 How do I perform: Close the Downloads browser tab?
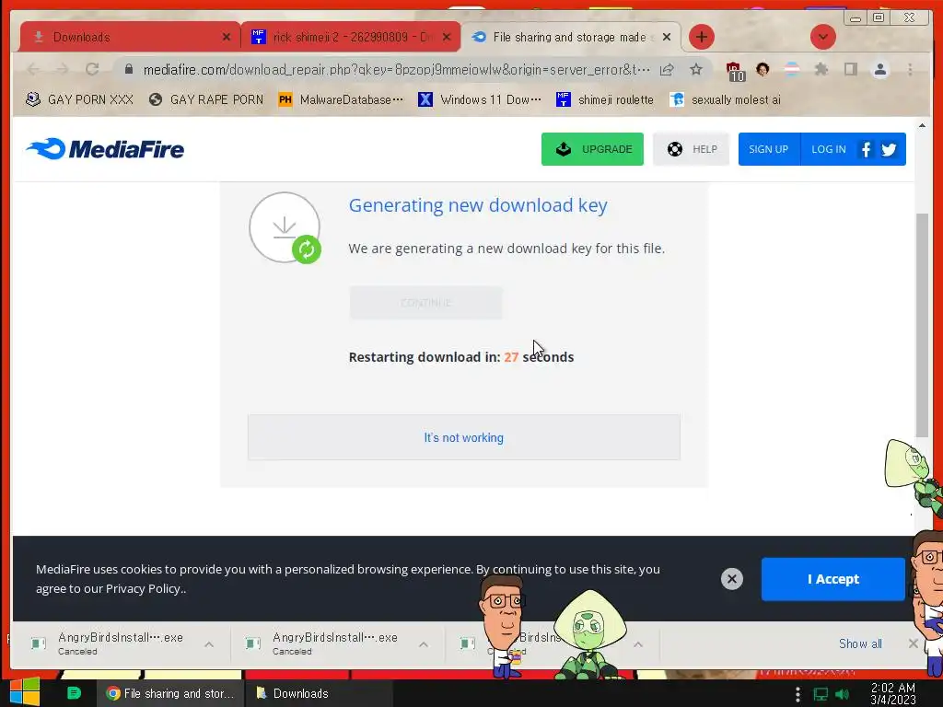click(227, 37)
